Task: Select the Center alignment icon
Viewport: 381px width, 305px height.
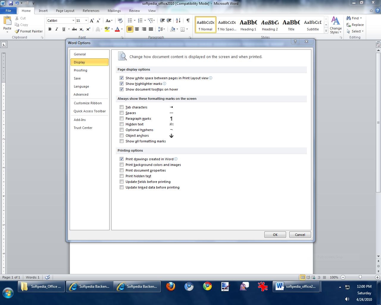Action: 137,29
